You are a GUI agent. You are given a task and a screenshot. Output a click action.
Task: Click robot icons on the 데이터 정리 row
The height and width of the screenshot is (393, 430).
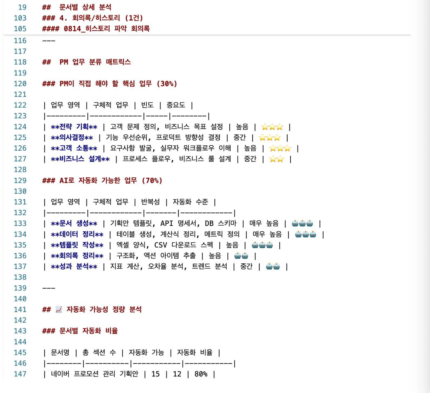point(305,234)
